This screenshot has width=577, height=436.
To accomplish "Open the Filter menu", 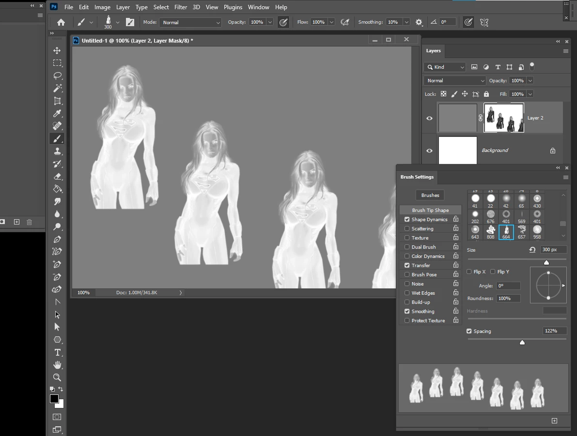I will [181, 7].
